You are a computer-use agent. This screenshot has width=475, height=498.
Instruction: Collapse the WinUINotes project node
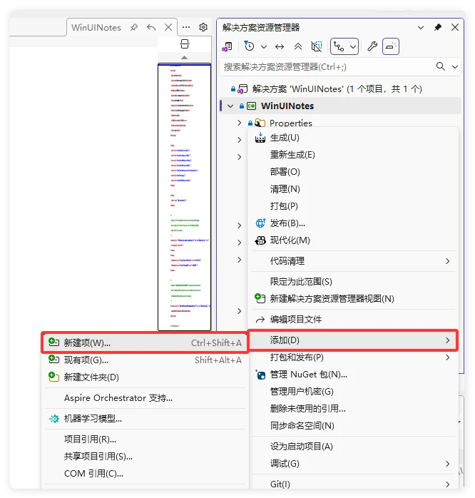tap(230, 106)
